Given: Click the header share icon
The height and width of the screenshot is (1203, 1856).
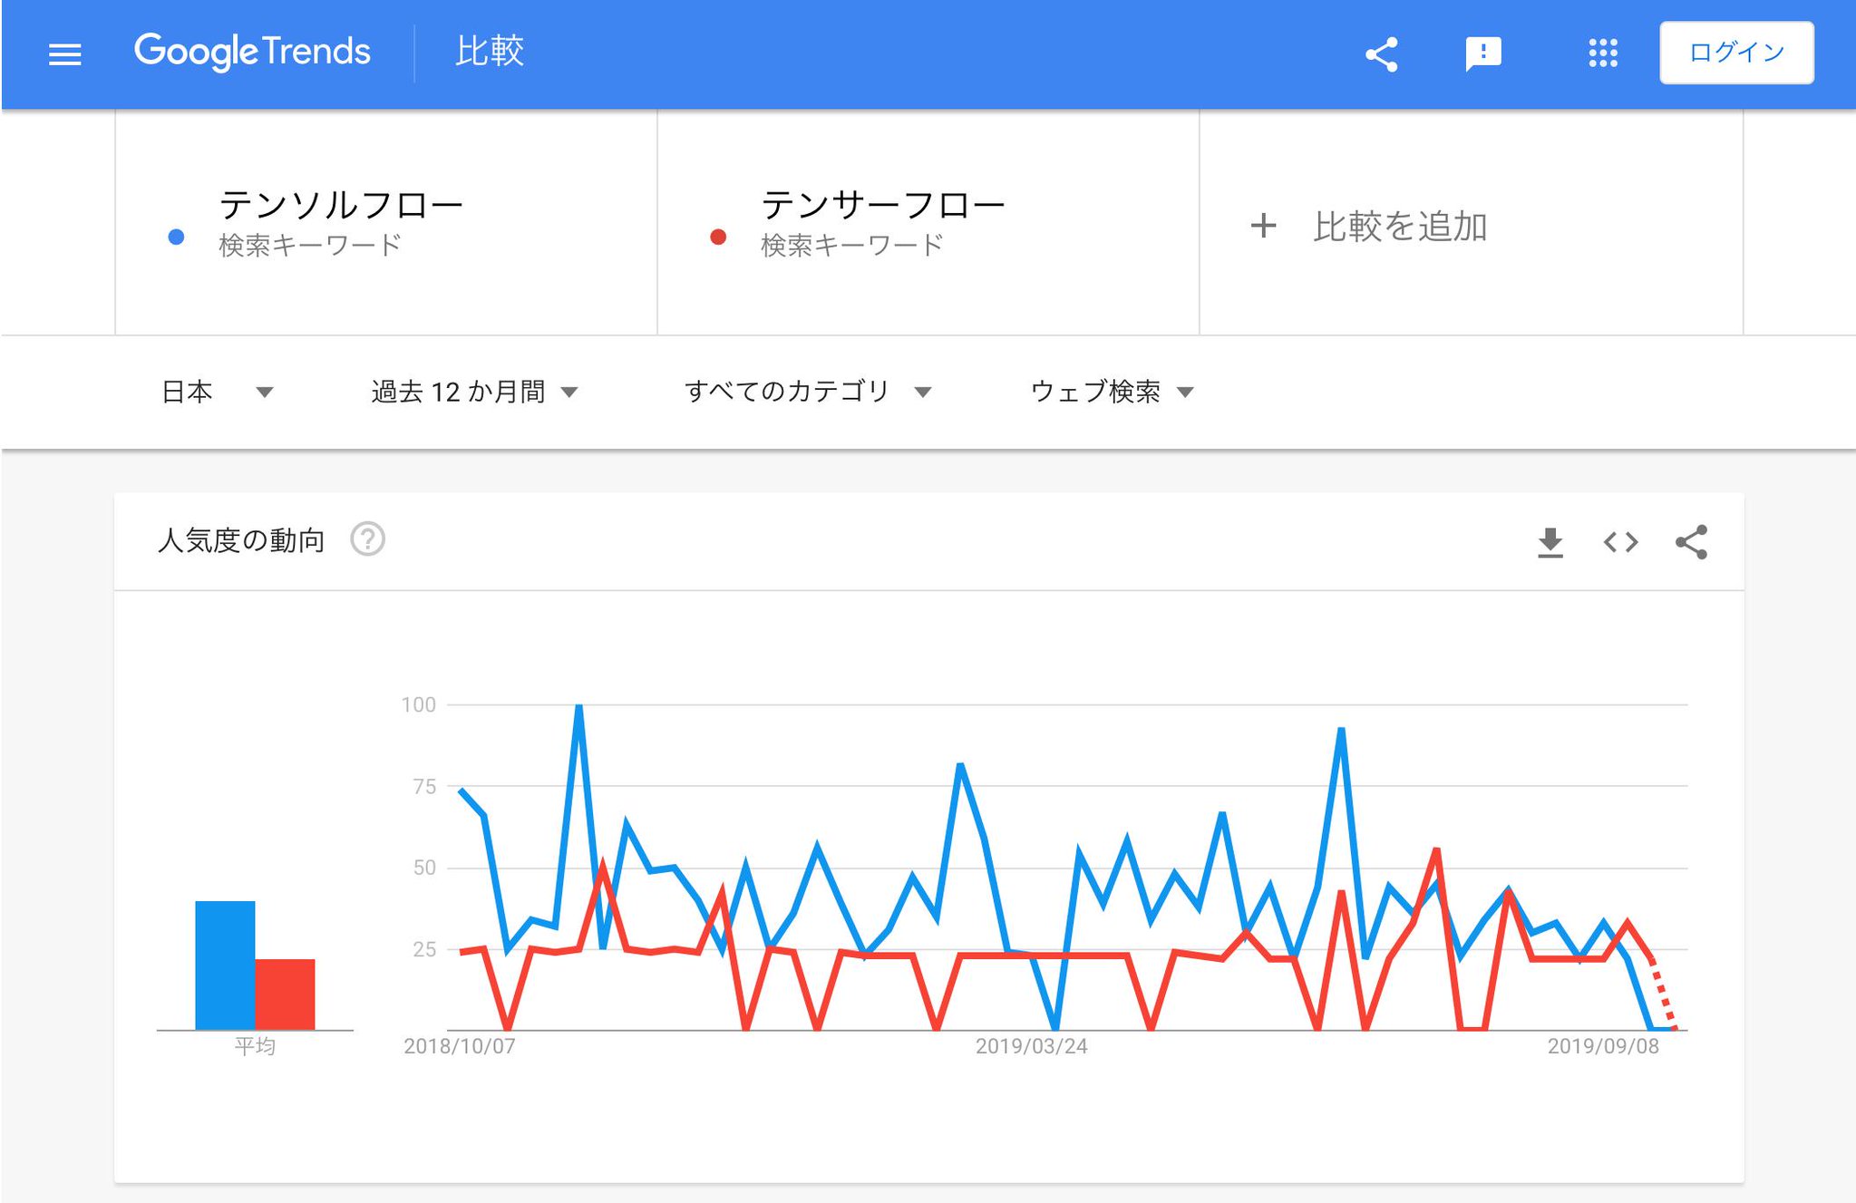Looking at the screenshot, I should pos(1381,53).
